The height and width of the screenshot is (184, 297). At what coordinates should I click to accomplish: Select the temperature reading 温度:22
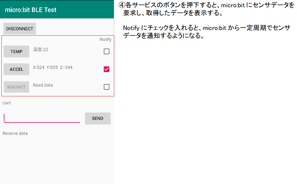coord(41,49)
